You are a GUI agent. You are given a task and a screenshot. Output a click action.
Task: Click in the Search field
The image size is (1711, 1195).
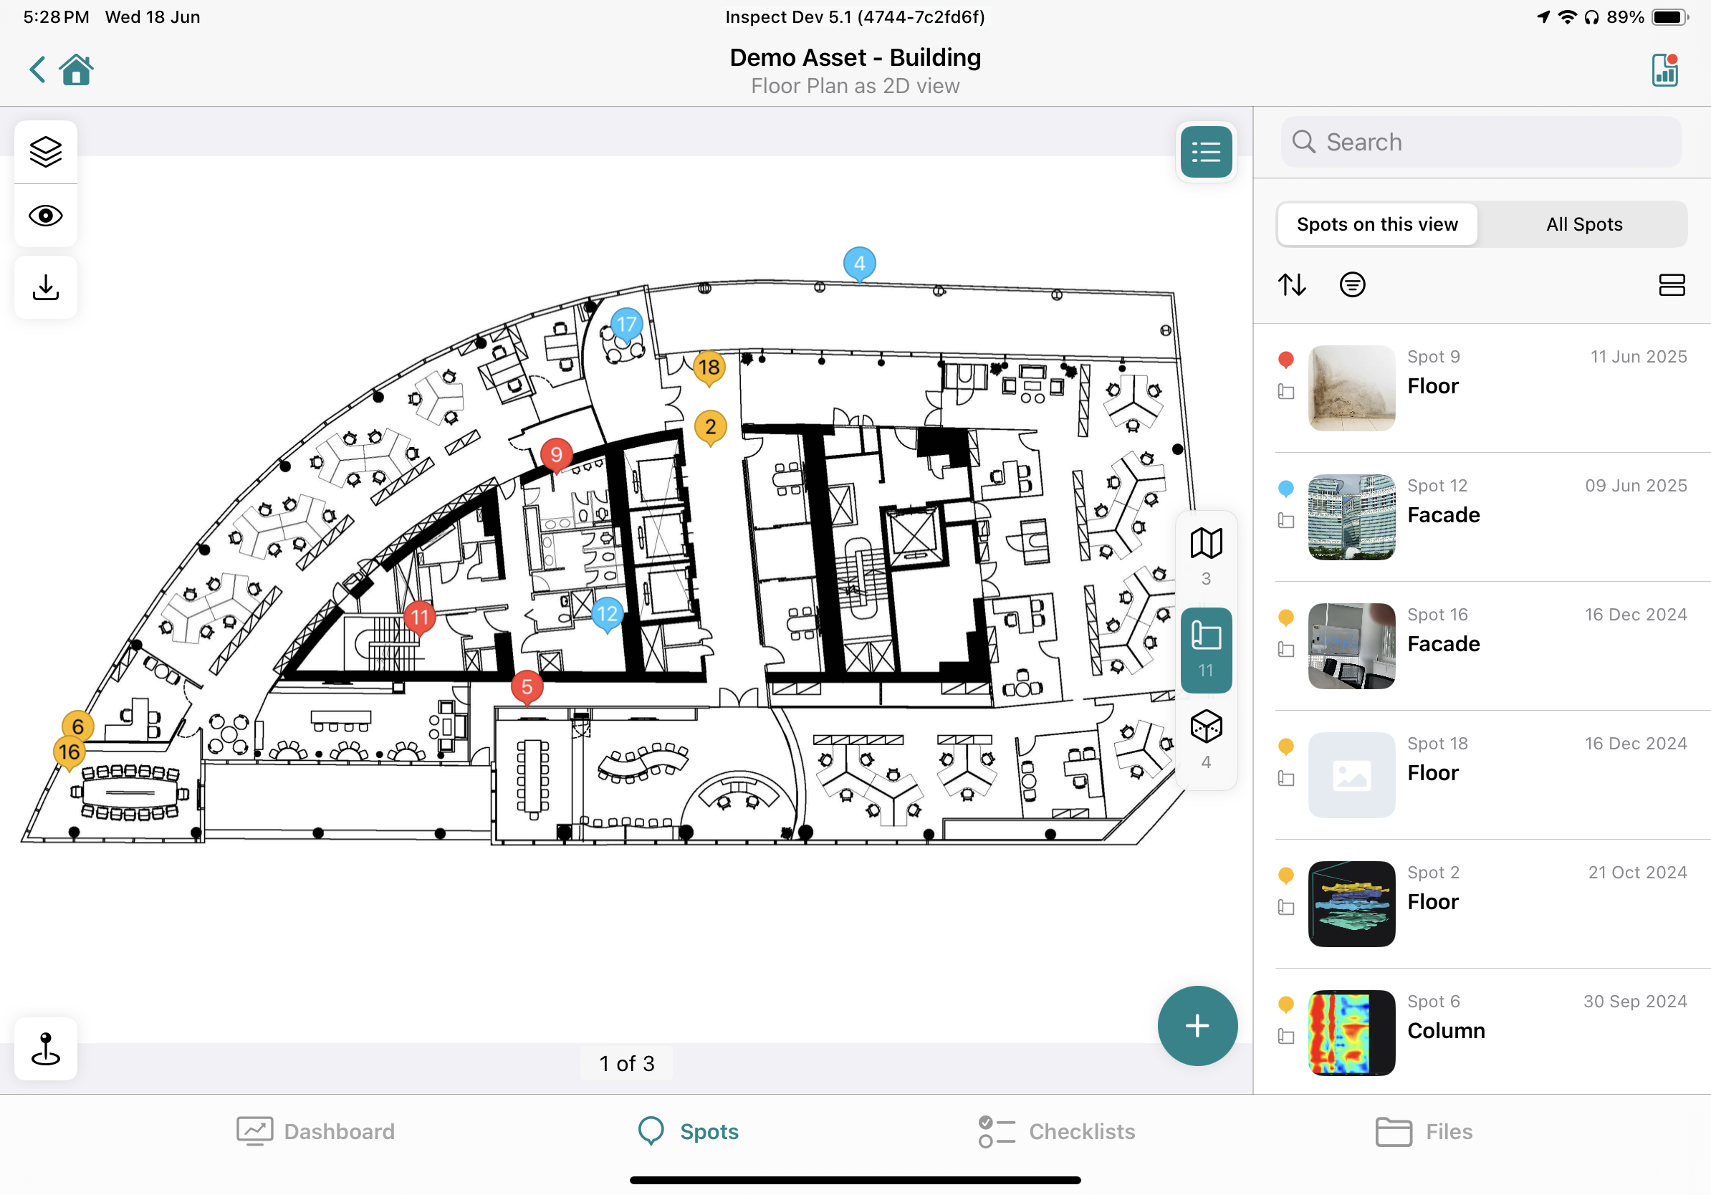click(1482, 142)
